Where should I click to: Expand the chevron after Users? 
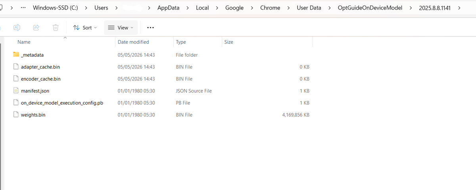coord(116,8)
